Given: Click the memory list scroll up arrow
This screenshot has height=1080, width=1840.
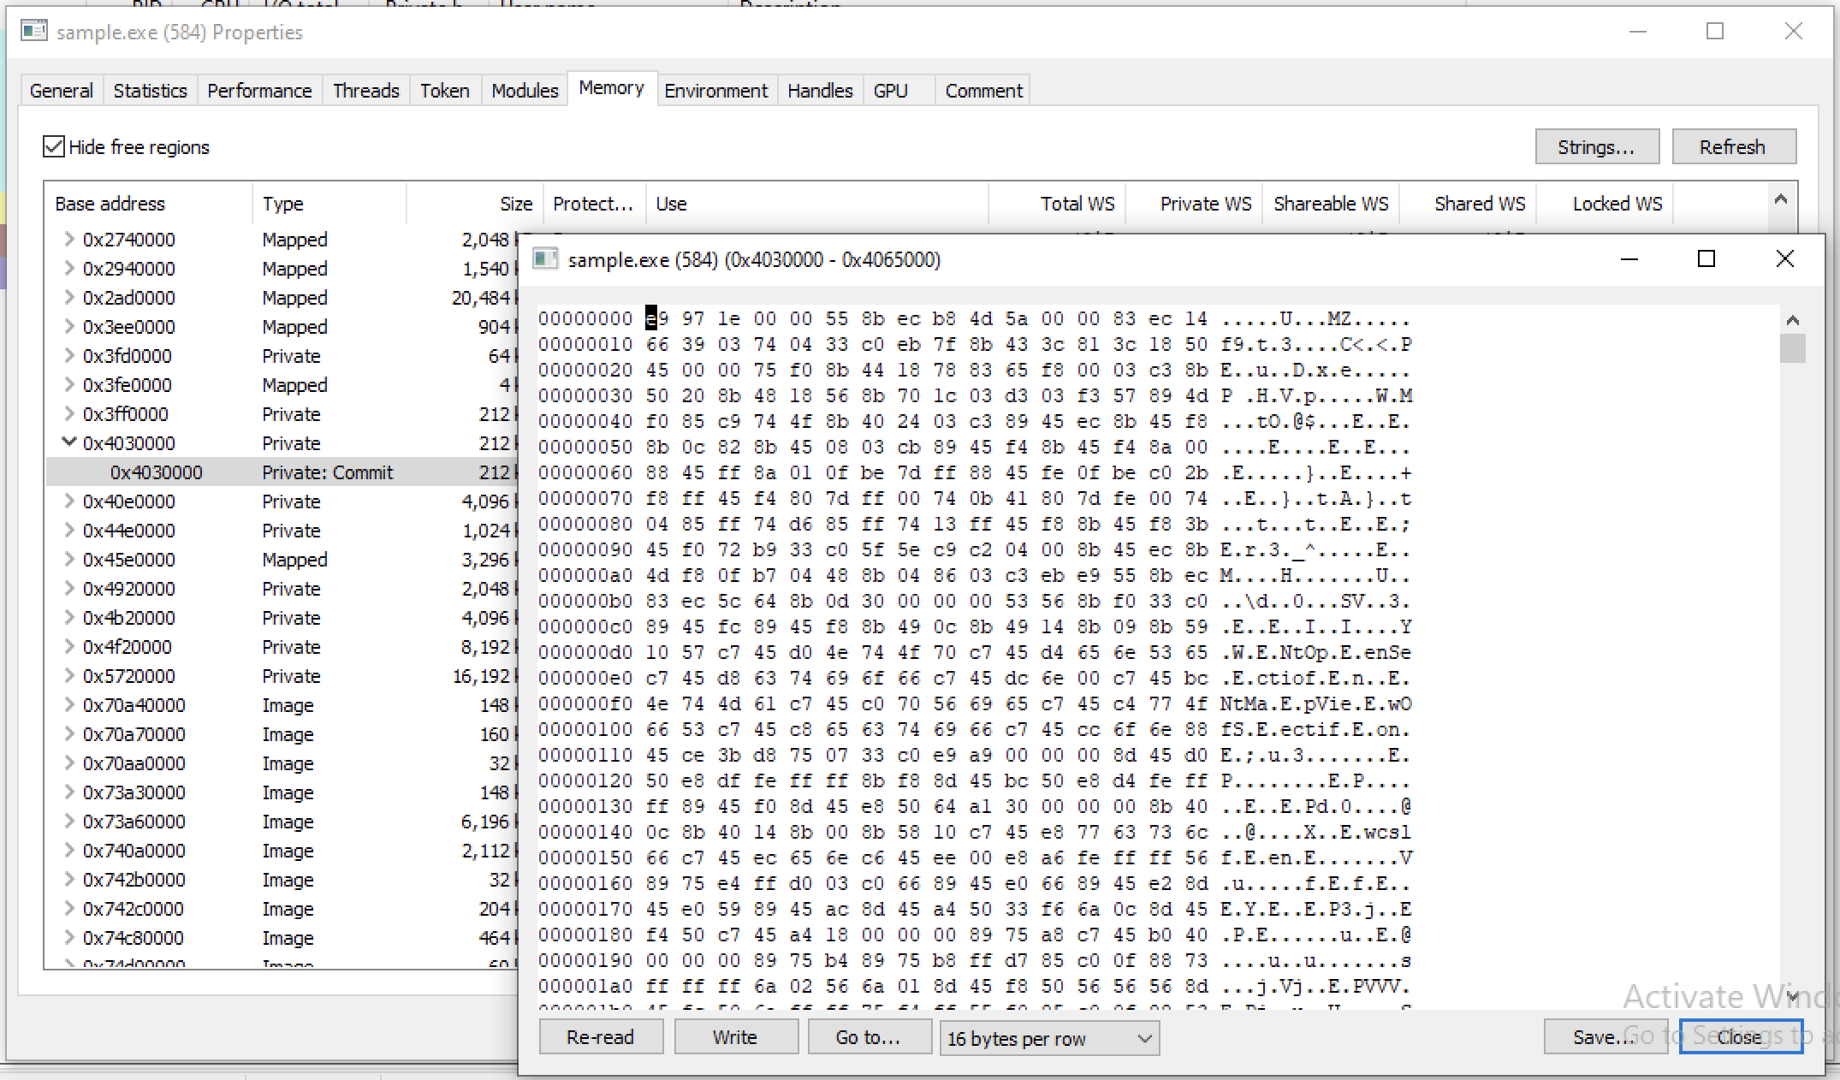Looking at the screenshot, I should click(1781, 199).
